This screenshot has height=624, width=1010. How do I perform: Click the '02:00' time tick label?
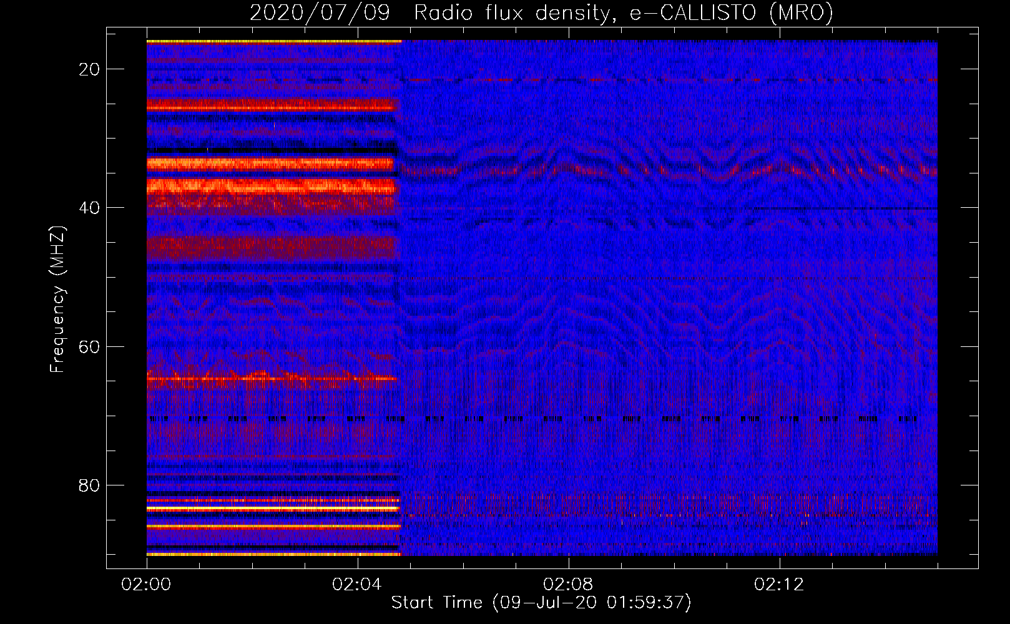pos(147,584)
